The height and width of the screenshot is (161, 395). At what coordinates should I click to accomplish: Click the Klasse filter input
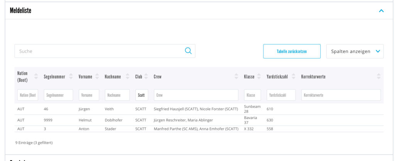252,95
